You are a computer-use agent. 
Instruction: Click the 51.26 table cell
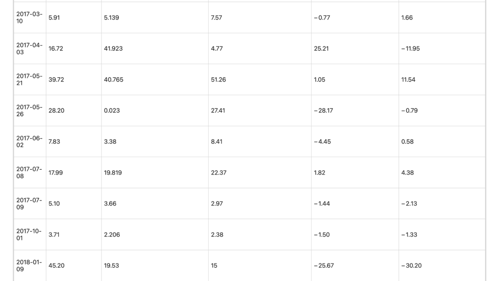pos(260,79)
